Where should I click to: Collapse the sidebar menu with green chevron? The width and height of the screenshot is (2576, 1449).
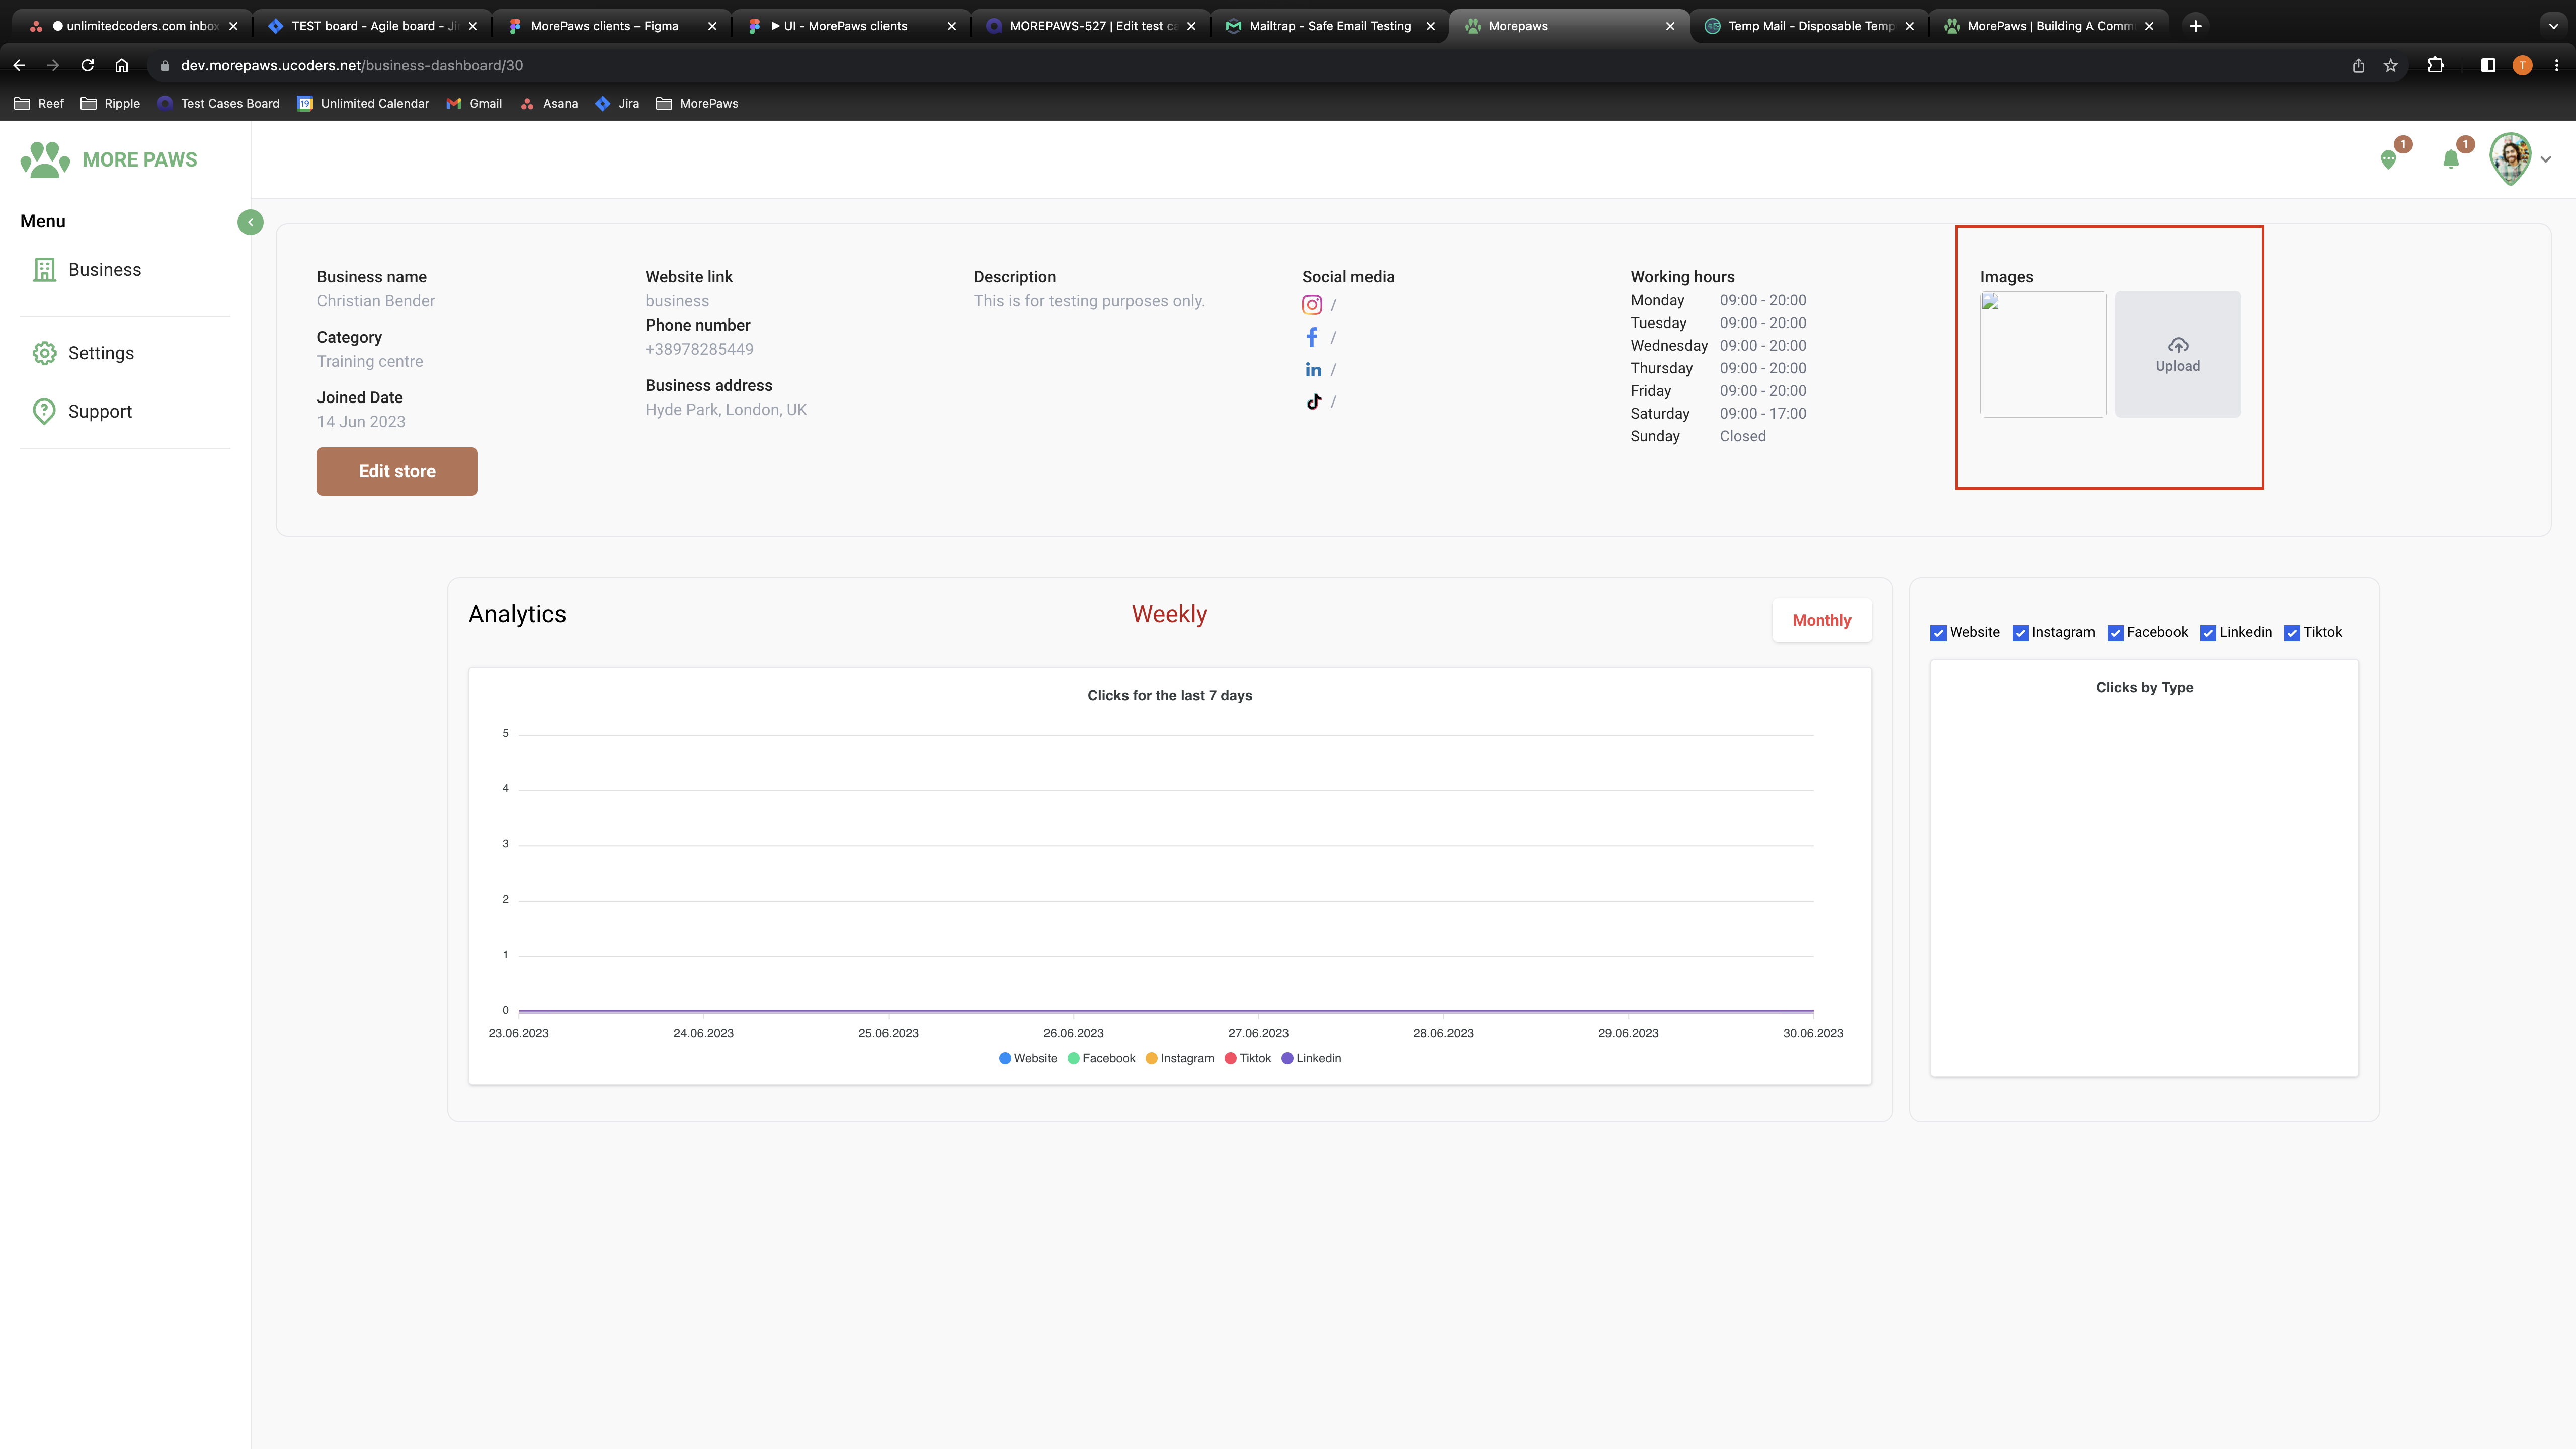250,222
